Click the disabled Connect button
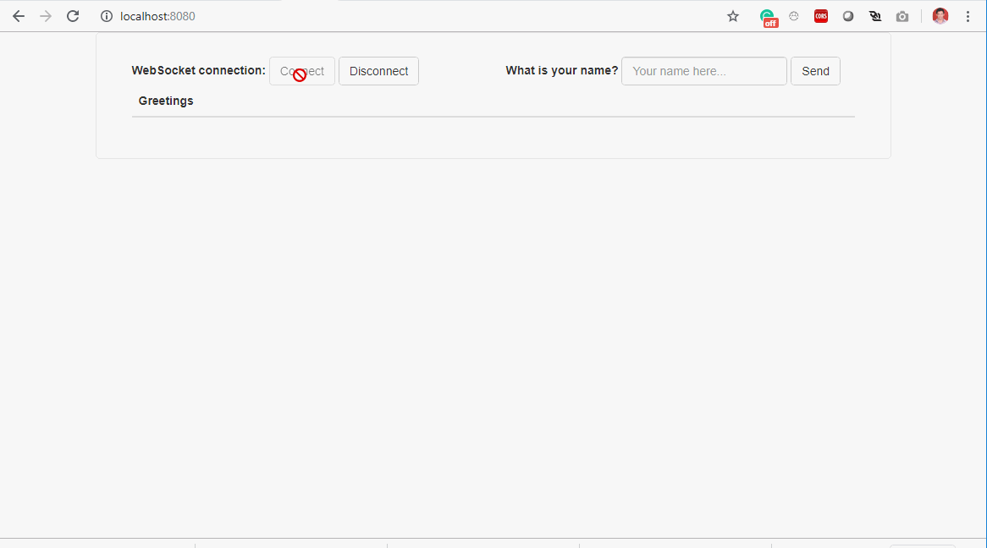Image resolution: width=987 pixels, height=548 pixels. coord(302,71)
